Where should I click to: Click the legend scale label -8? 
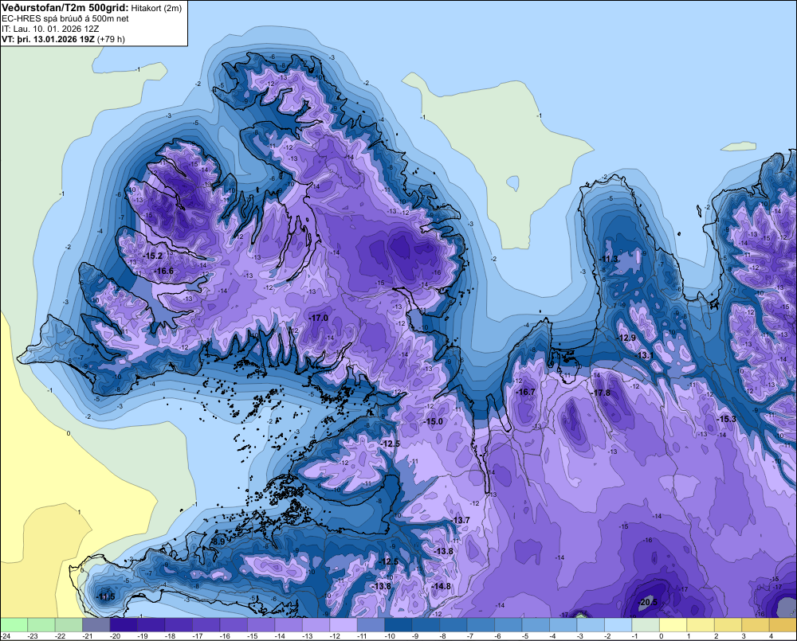[443, 636]
